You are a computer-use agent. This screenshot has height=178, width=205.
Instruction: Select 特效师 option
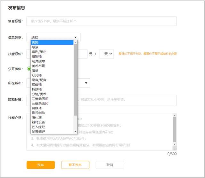[52, 89]
